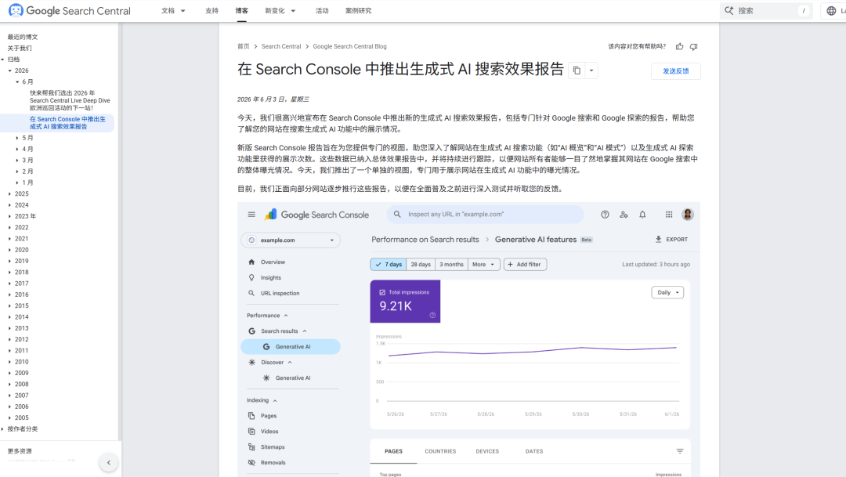The width and height of the screenshot is (846, 477).
Task: Click the user avatar profile picture
Action: (688, 214)
